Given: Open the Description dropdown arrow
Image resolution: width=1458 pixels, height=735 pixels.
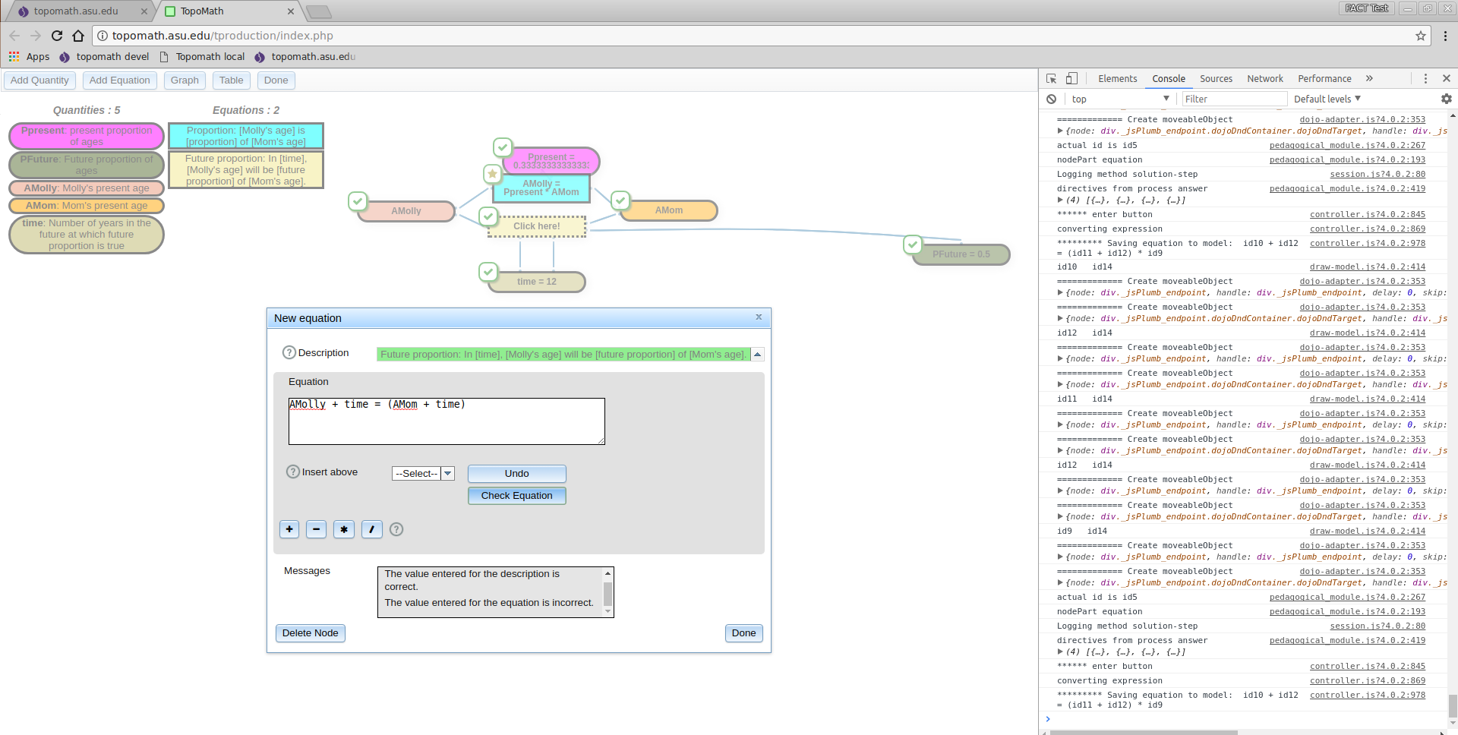Looking at the screenshot, I should click(x=757, y=354).
